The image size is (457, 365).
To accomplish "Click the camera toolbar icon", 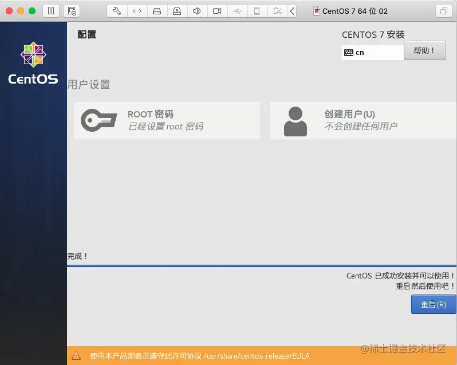I will point(217,11).
